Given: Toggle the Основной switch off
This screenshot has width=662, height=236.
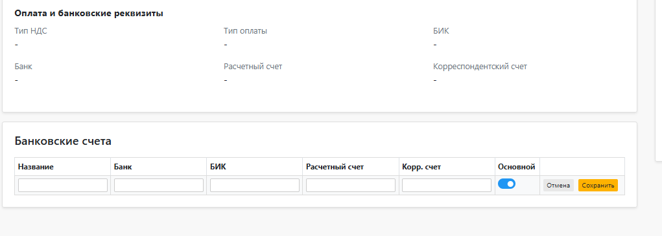Looking at the screenshot, I should (x=506, y=184).
